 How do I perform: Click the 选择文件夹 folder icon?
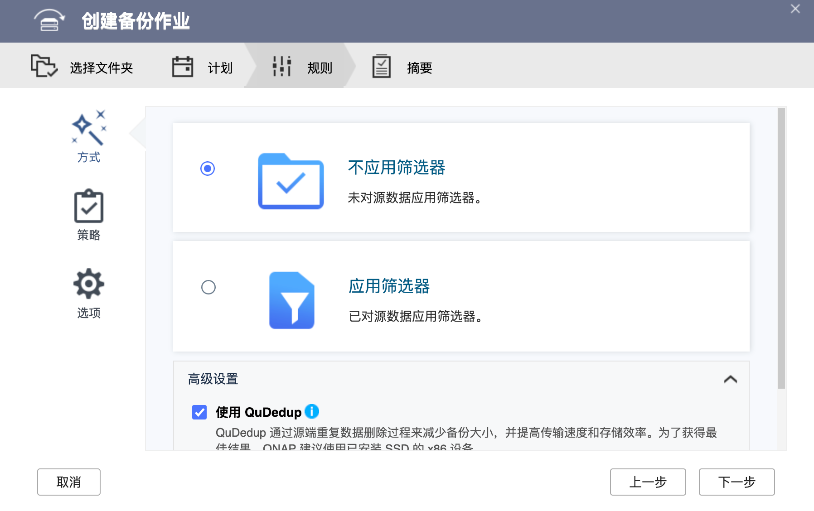(44, 65)
